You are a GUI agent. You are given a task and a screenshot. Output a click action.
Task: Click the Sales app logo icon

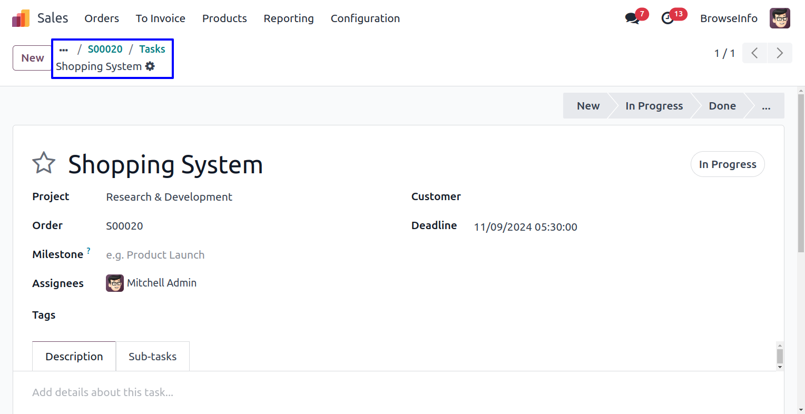pyautogui.click(x=21, y=18)
